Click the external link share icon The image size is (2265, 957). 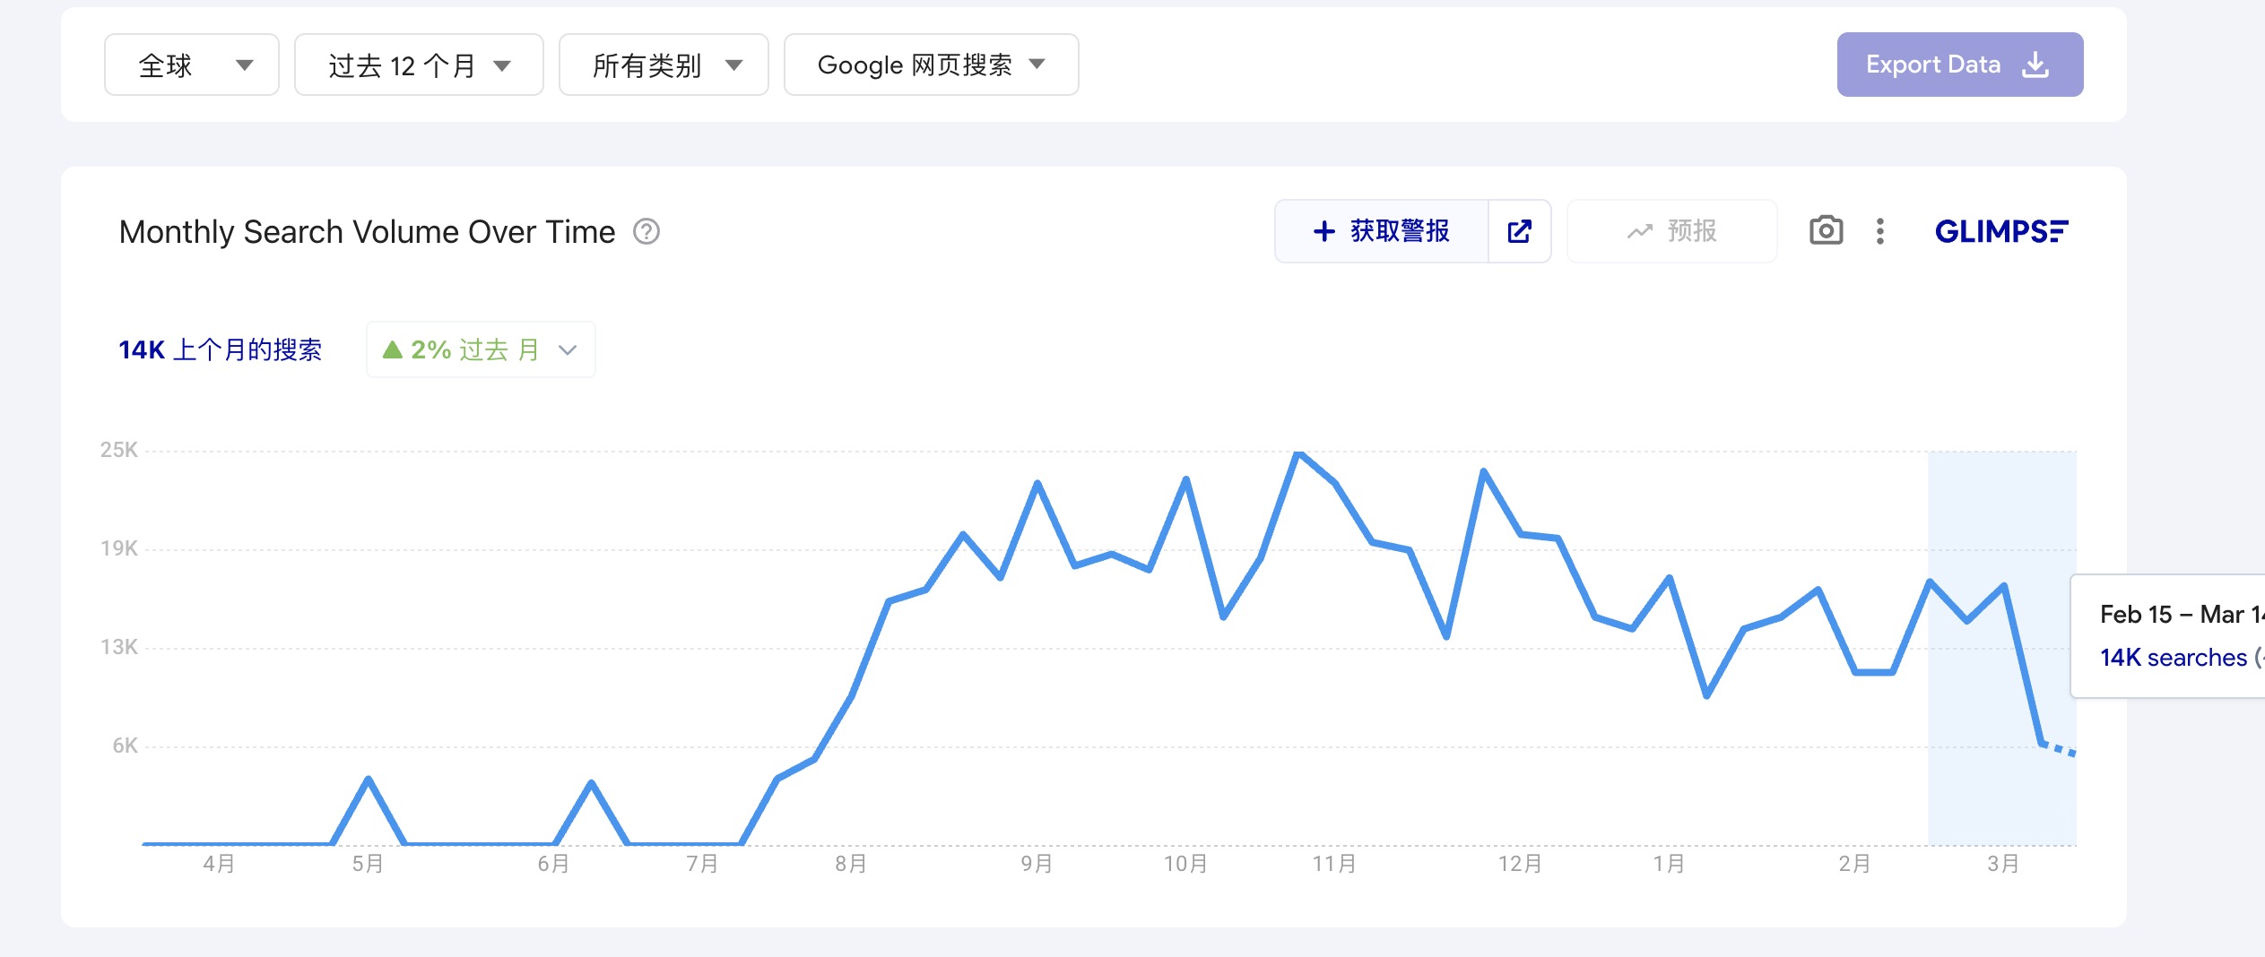click(x=1519, y=231)
